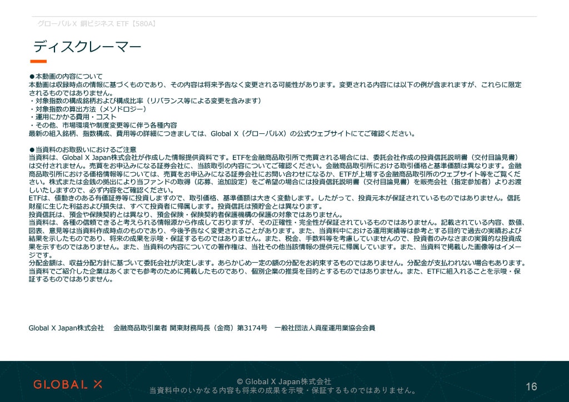569x402 pixels.
Task: Click the line starting 最新の組入銘柄、指数構成
Action: (222, 133)
